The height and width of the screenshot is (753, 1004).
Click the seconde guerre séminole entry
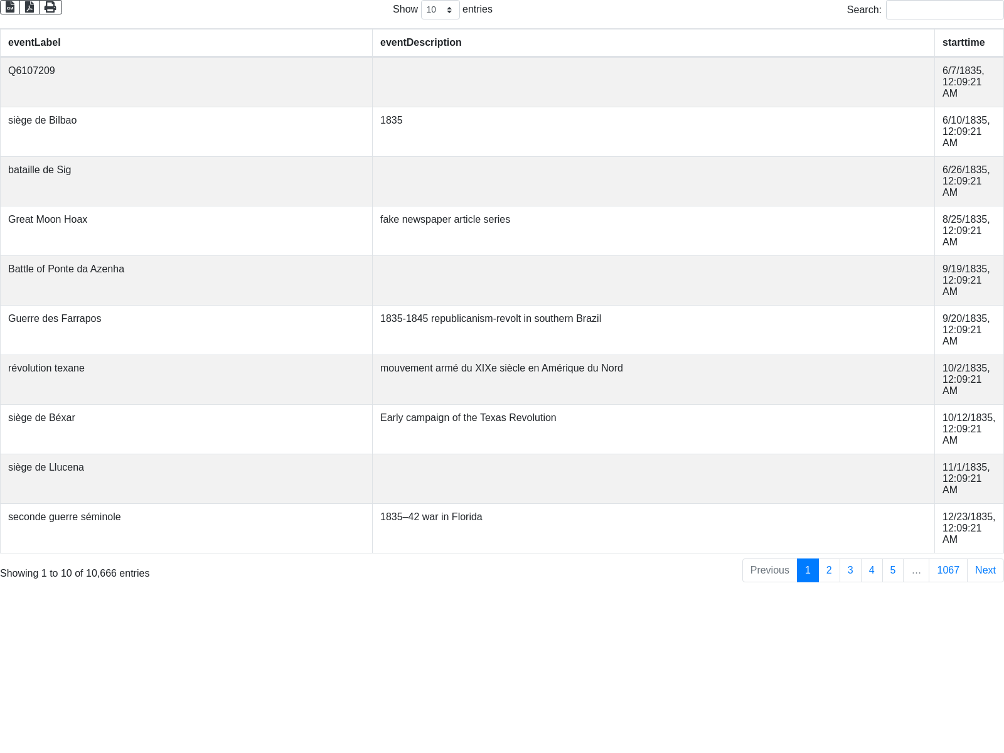pyautogui.click(x=64, y=517)
